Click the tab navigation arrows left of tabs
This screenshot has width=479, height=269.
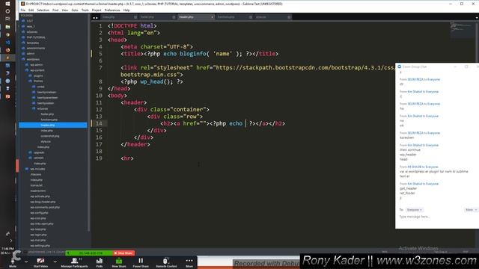point(95,18)
